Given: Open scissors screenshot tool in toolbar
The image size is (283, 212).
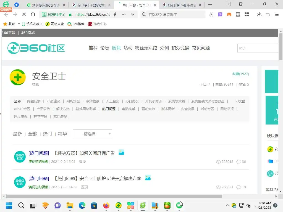Looking at the screenshot, I should [x=211, y=14].
